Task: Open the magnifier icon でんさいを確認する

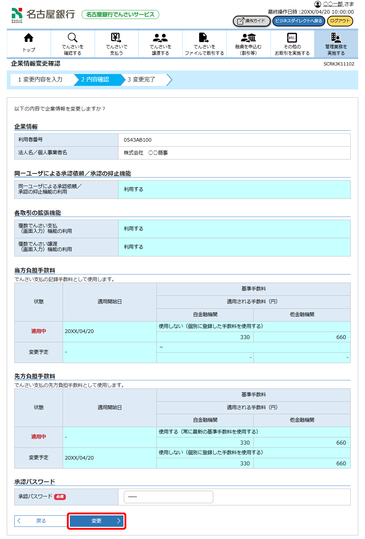Action: point(73,38)
